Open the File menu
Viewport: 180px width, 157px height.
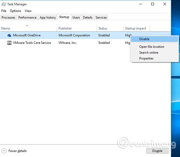click(4, 11)
